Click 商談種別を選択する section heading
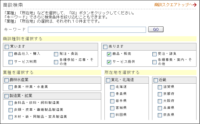 [x=23, y=39]
